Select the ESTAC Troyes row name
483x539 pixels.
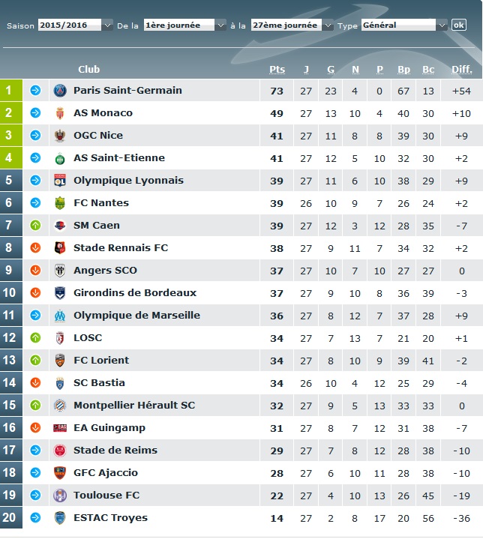(x=110, y=518)
